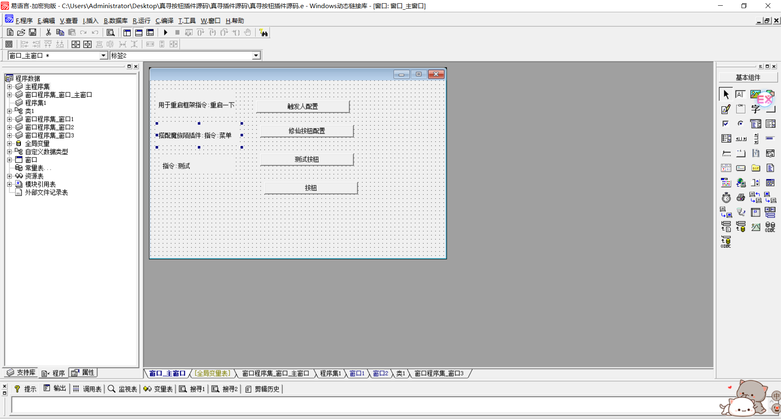Viewport: 781px width, 419px height.
Task: Expand the 主程序集 tree node
Action: (x=9, y=87)
